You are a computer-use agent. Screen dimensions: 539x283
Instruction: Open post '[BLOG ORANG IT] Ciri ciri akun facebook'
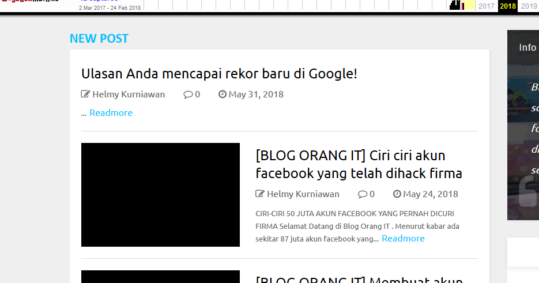359,164
